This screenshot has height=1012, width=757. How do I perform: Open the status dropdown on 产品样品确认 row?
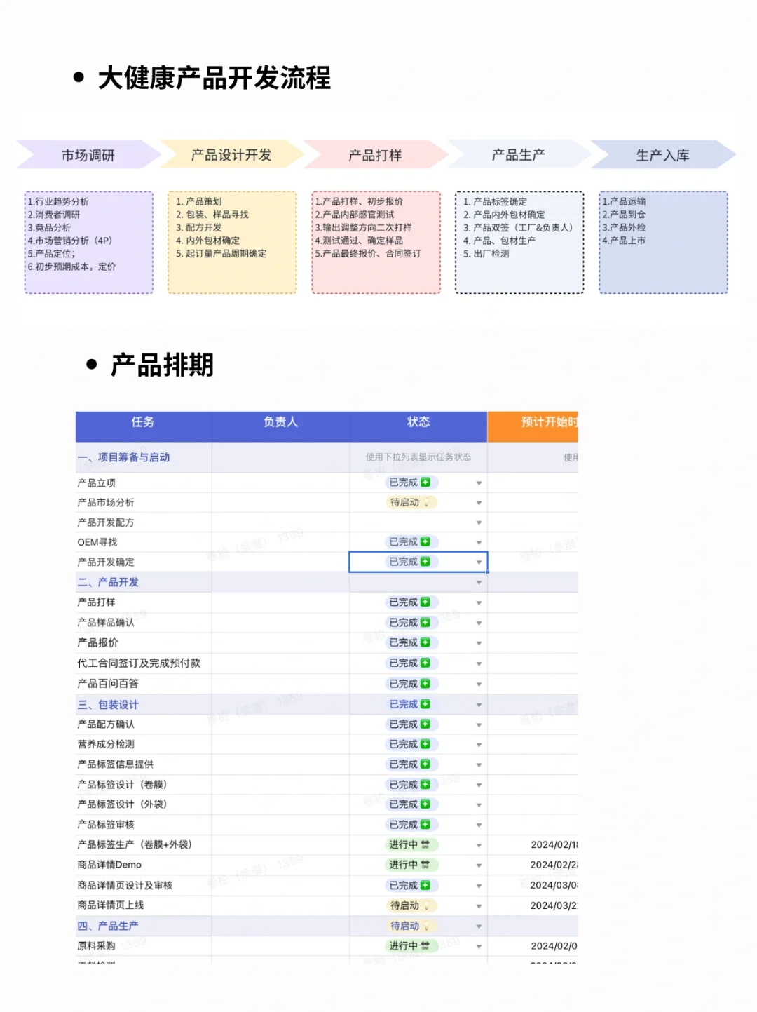point(478,622)
